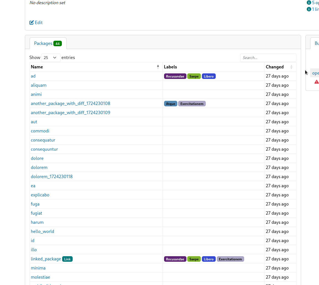Click the Recusandae label on the ad package
The width and height of the screenshot is (319, 285).
[x=175, y=76]
